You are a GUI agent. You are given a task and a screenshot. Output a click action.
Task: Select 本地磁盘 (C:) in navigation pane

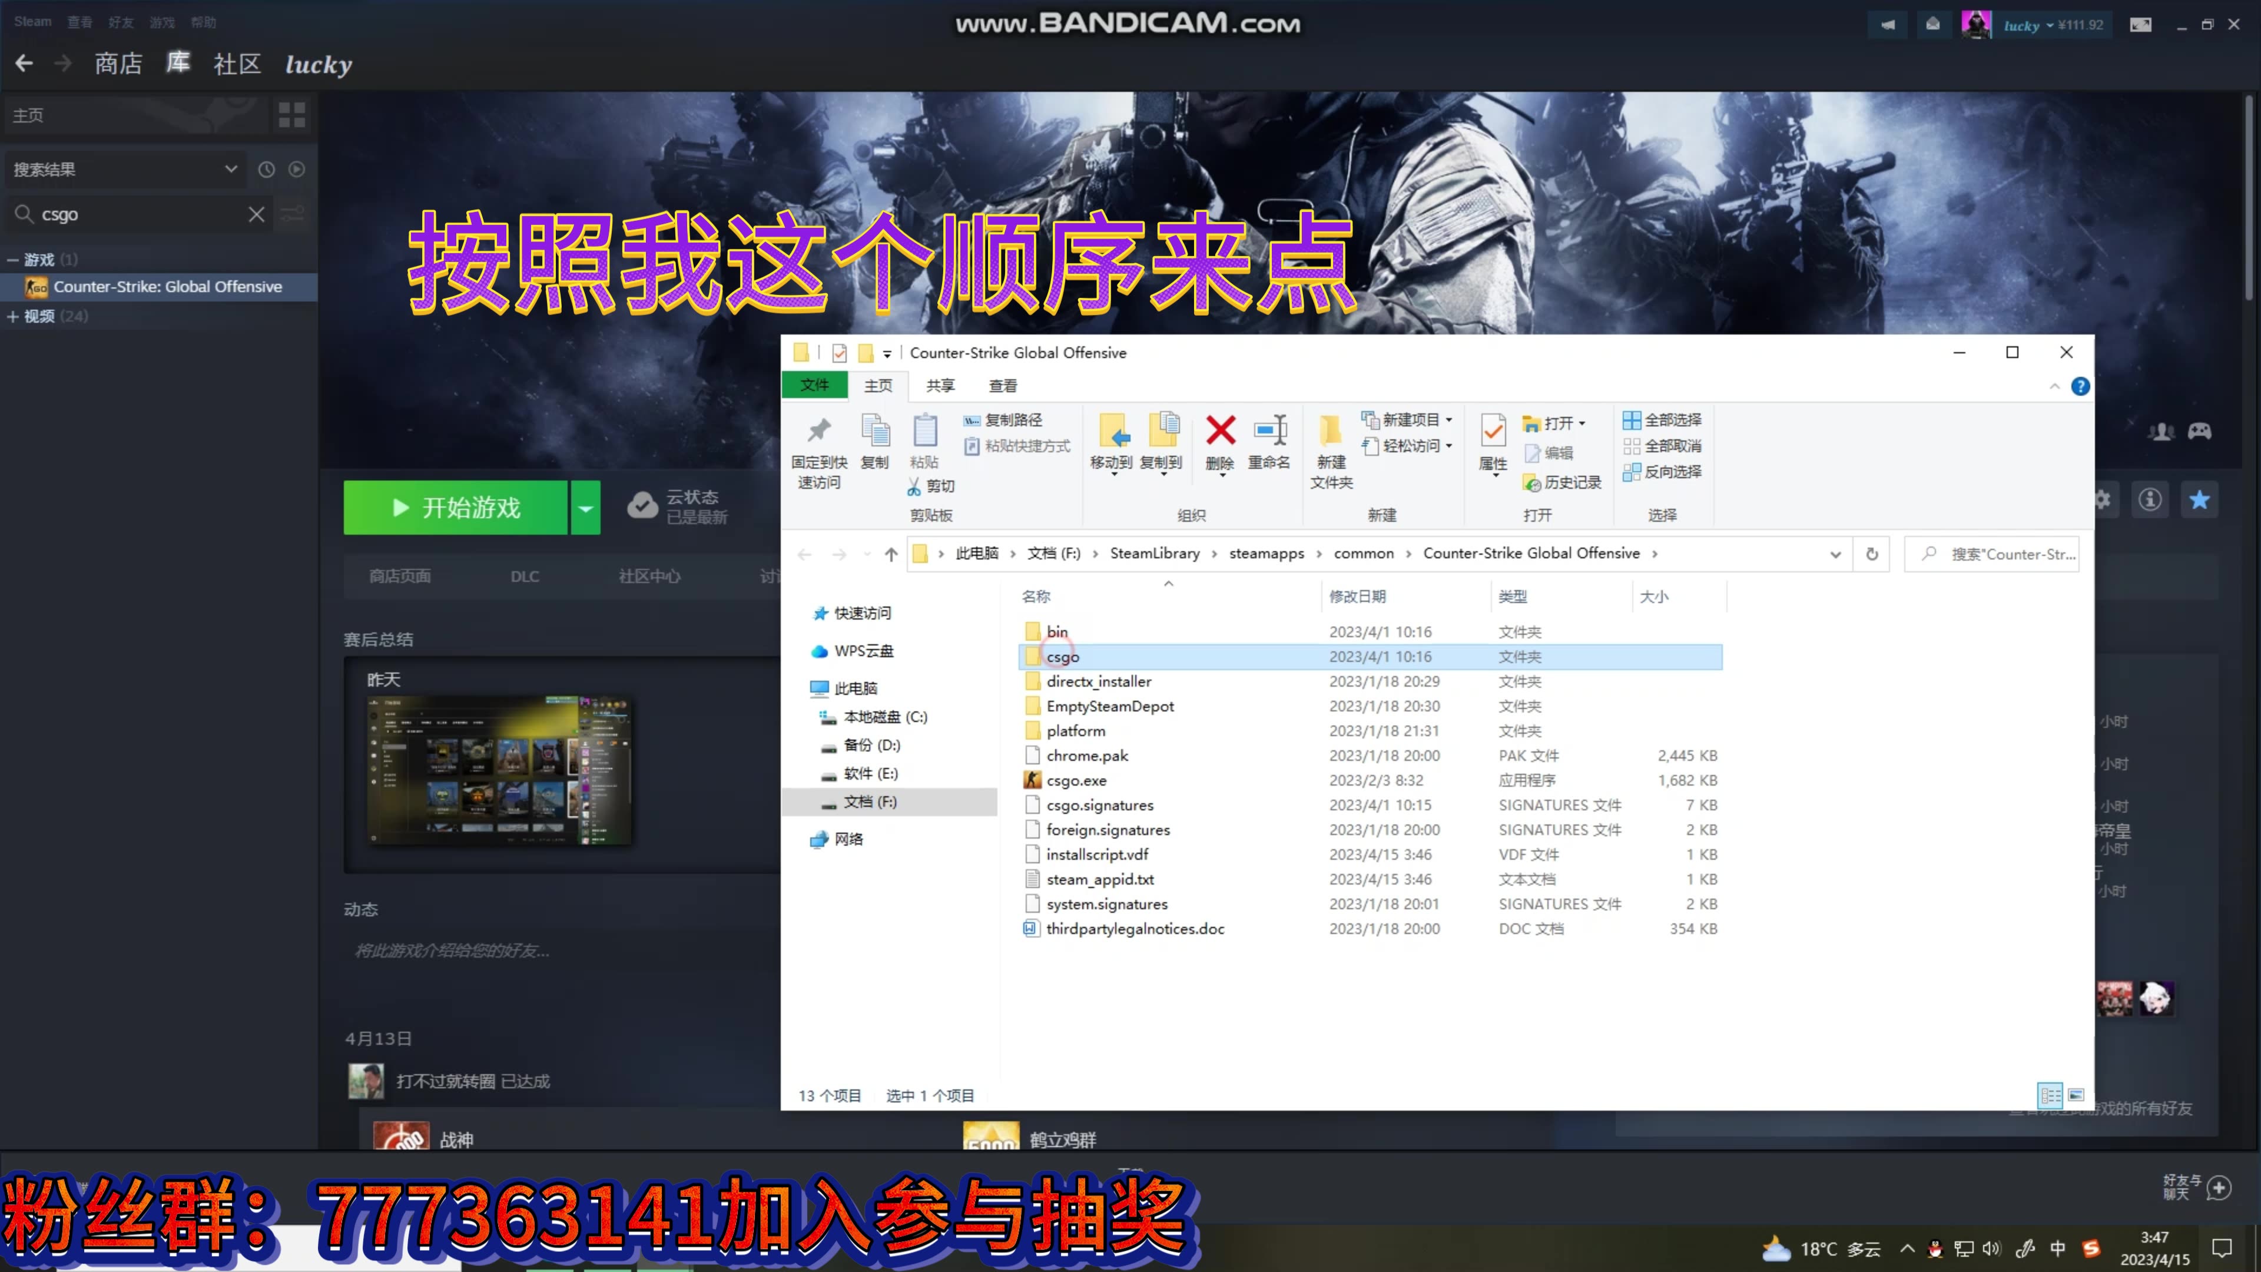tap(885, 716)
